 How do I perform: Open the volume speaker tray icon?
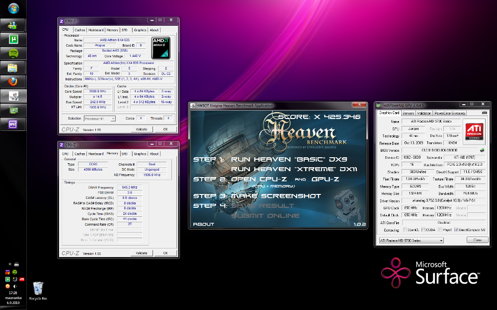pyautogui.click(x=15, y=286)
